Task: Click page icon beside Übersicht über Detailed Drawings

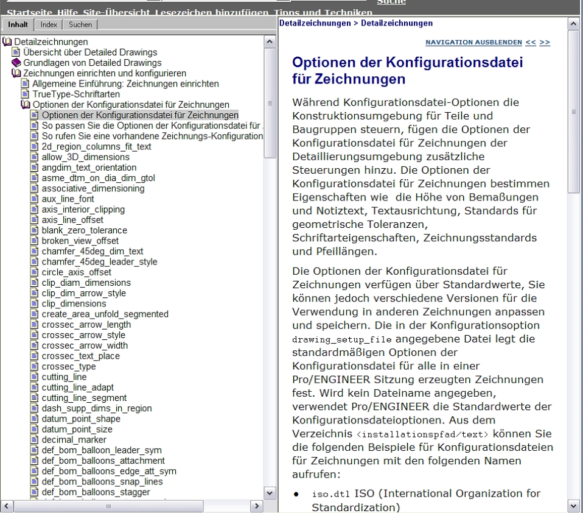Action: point(16,52)
